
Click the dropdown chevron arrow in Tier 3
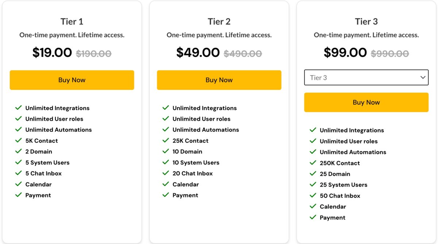coord(423,77)
